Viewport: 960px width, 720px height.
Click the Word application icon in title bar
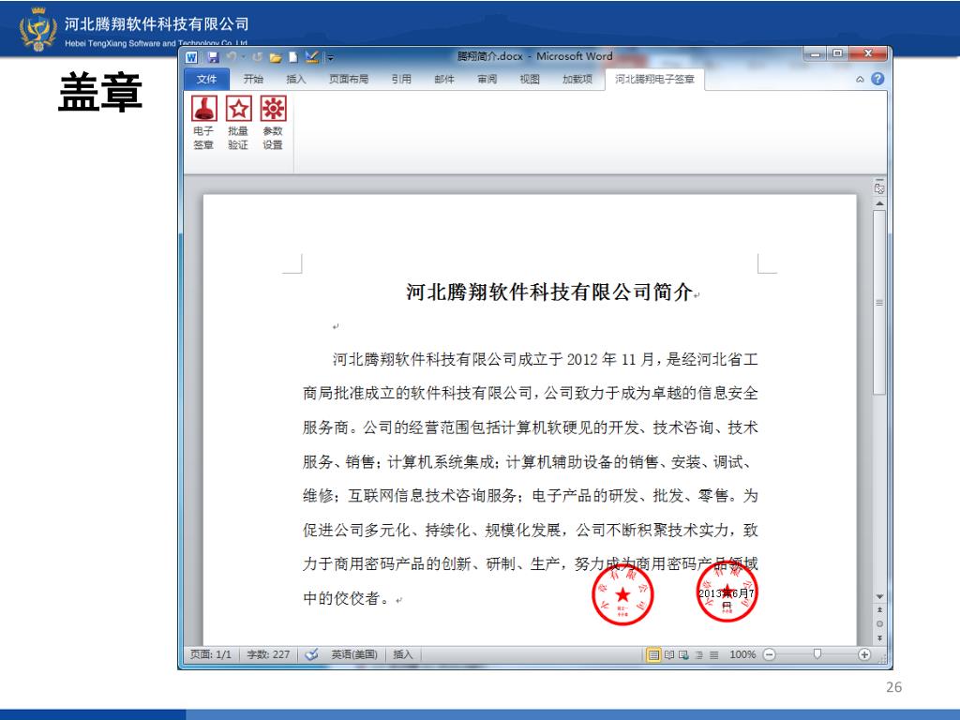191,57
